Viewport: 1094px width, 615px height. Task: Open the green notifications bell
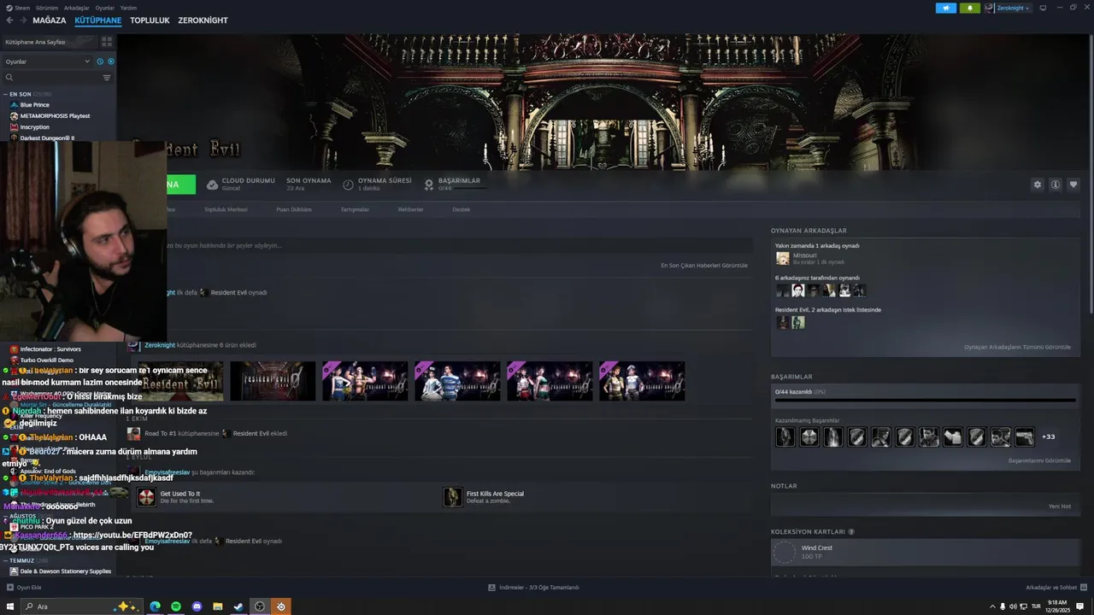coord(970,8)
